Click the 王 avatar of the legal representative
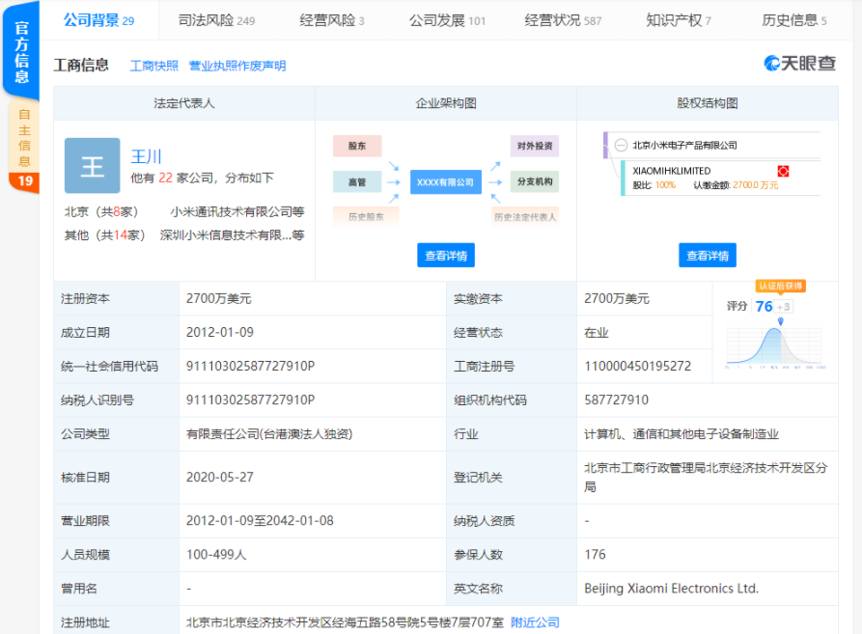Image resolution: width=862 pixels, height=634 pixels. coord(93,166)
